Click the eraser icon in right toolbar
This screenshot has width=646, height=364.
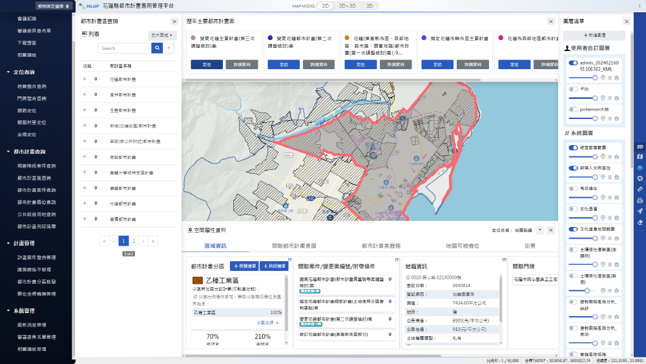640,222
